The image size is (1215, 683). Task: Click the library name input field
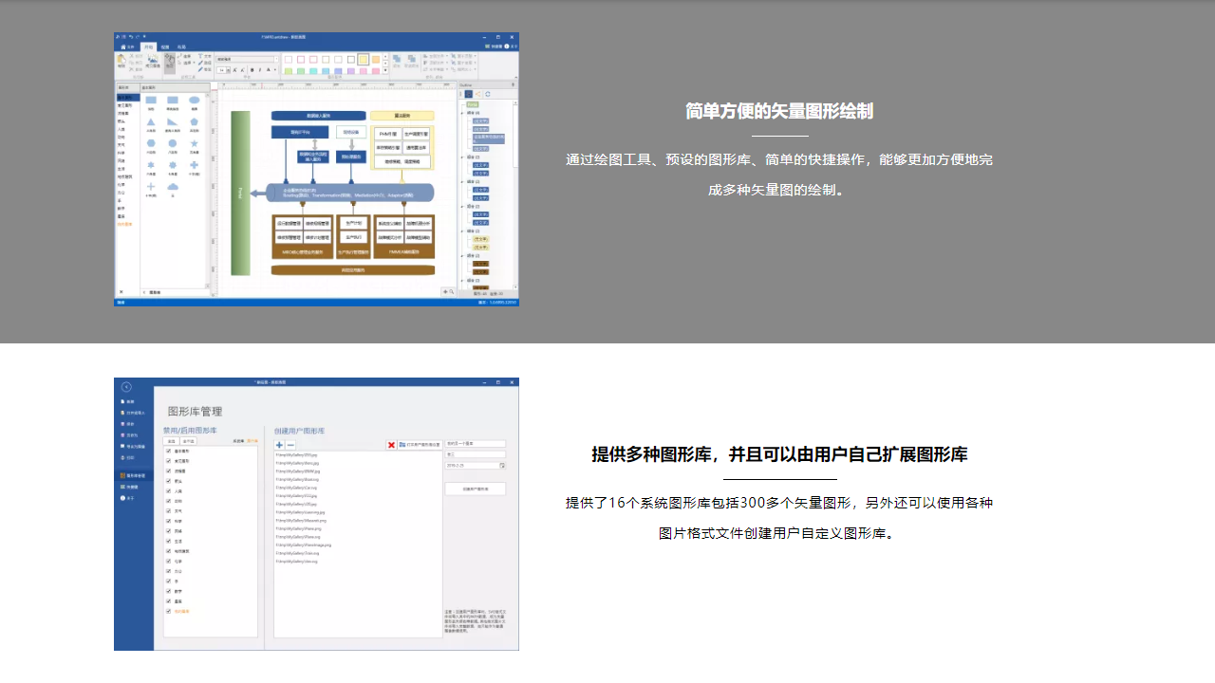(x=476, y=444)
